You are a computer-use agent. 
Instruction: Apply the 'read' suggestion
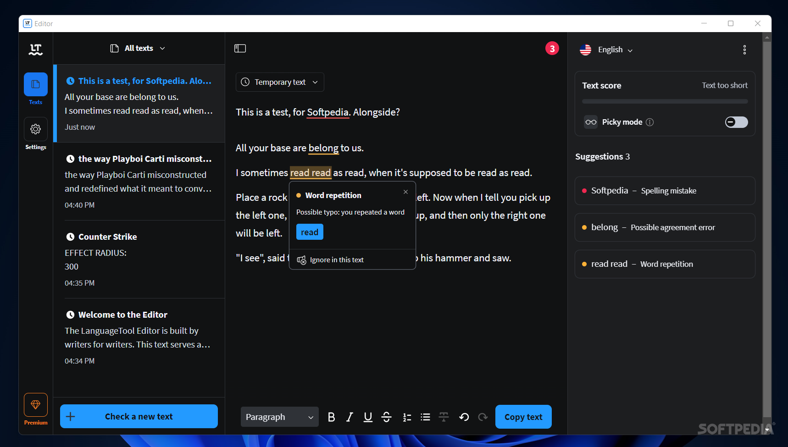310,232
